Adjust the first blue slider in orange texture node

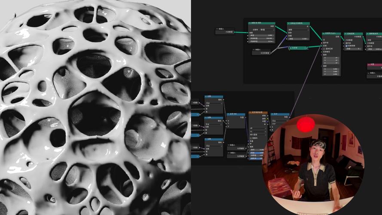tap(257, 153)
